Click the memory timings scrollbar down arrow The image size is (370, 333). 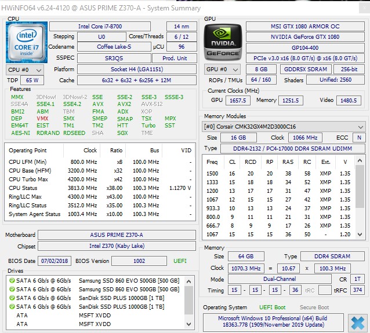tap(360, 235)
